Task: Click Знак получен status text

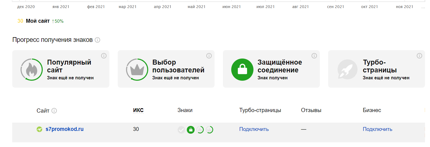Action: pyautogui.click(x=273, y=78)
